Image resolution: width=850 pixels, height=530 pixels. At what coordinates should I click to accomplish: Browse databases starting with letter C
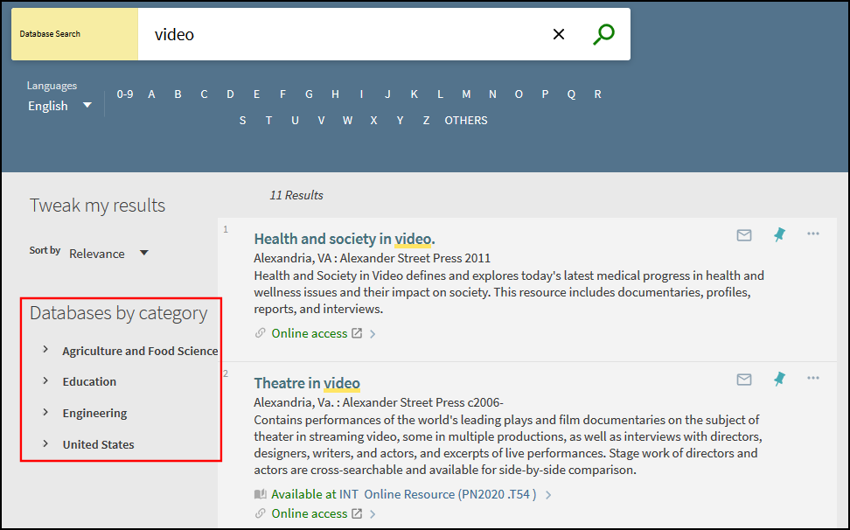pyautogui.click(x=204, y=94)
